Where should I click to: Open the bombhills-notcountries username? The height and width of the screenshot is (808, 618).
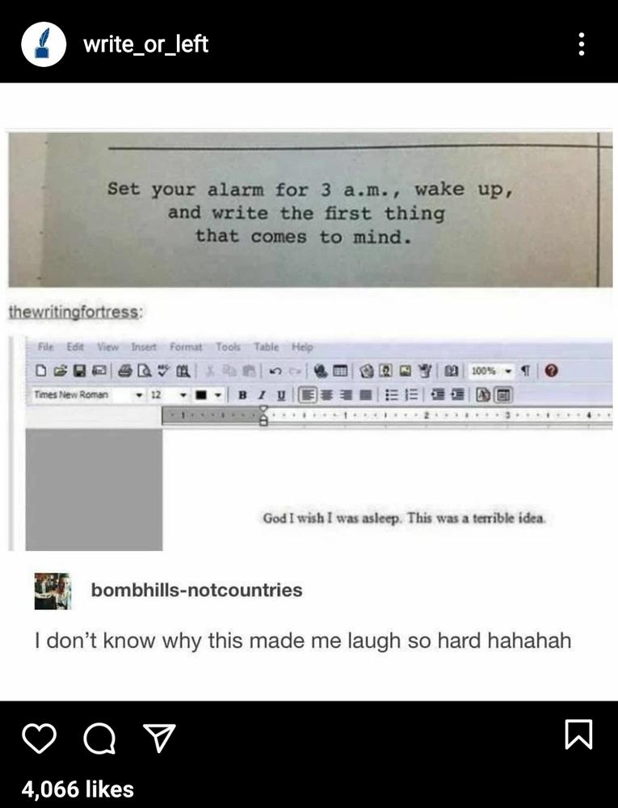pyautogui.click(x=197, y=590)
